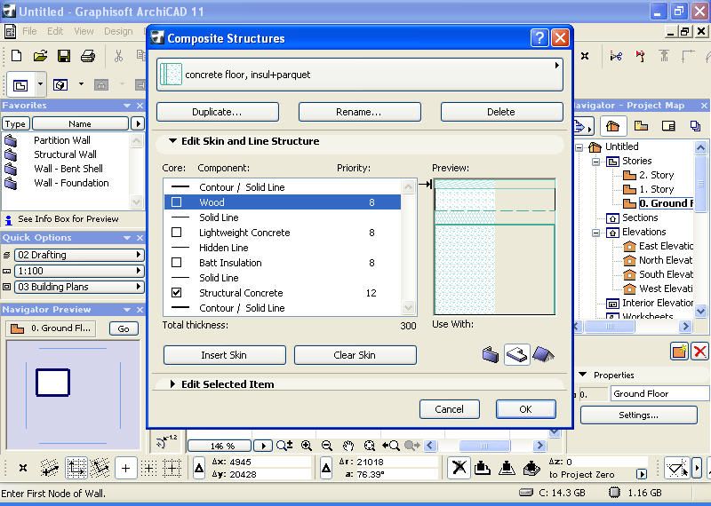Click OK in Composite Structures
Image resolution: width=711 pixels, height=506 pixels.
click(525, 409)
